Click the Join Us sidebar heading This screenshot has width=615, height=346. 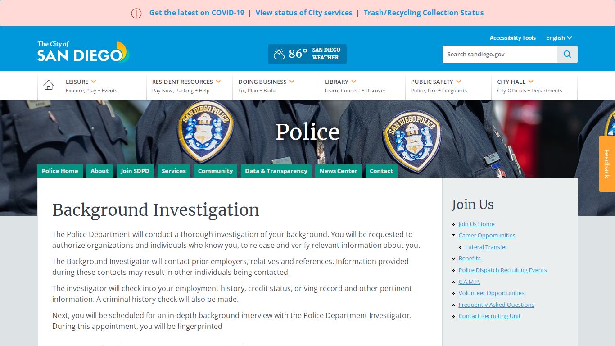pos(473,205)
